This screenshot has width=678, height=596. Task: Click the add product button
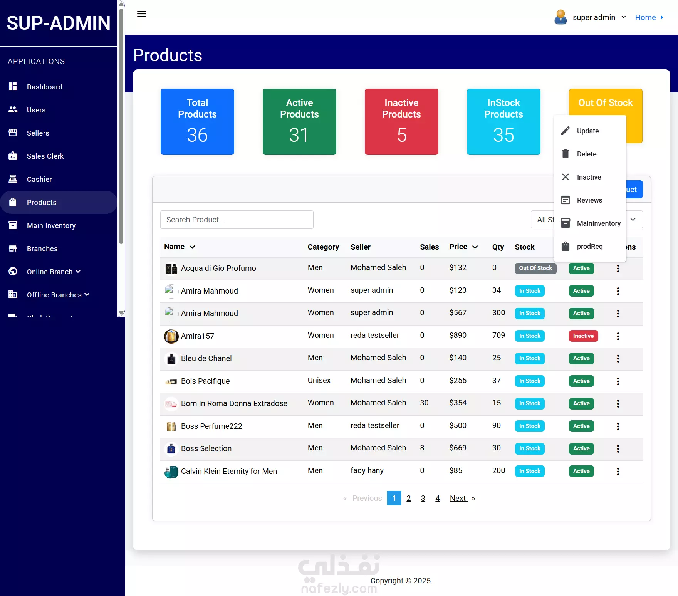point(634,190)
